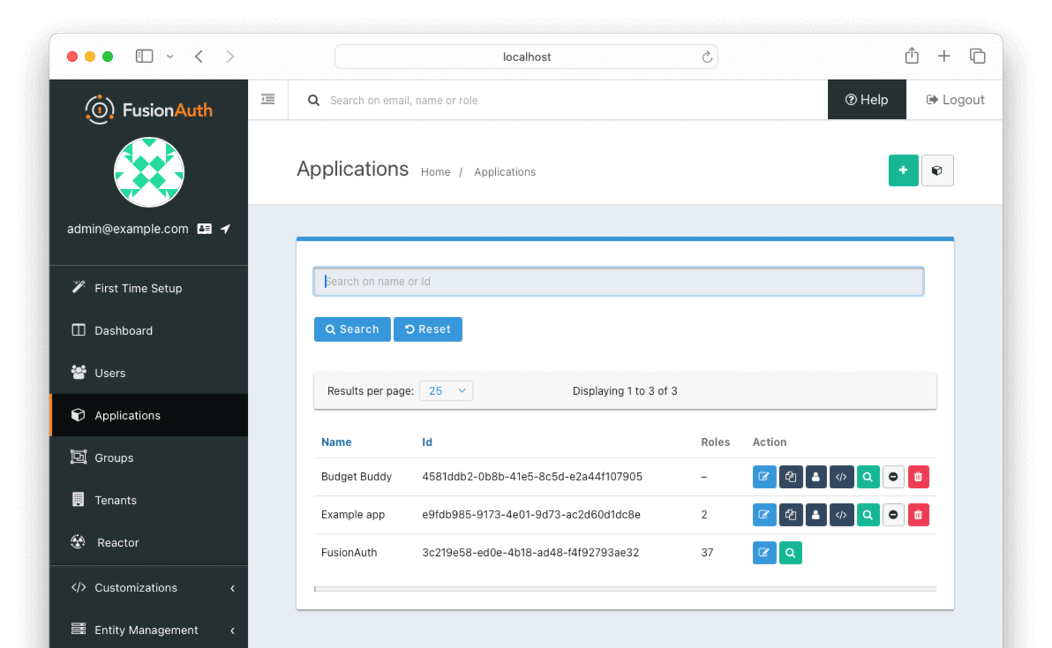
Task: Edit the Budget Buddy application
Action: pyautogui.click(x=764, y=477)
